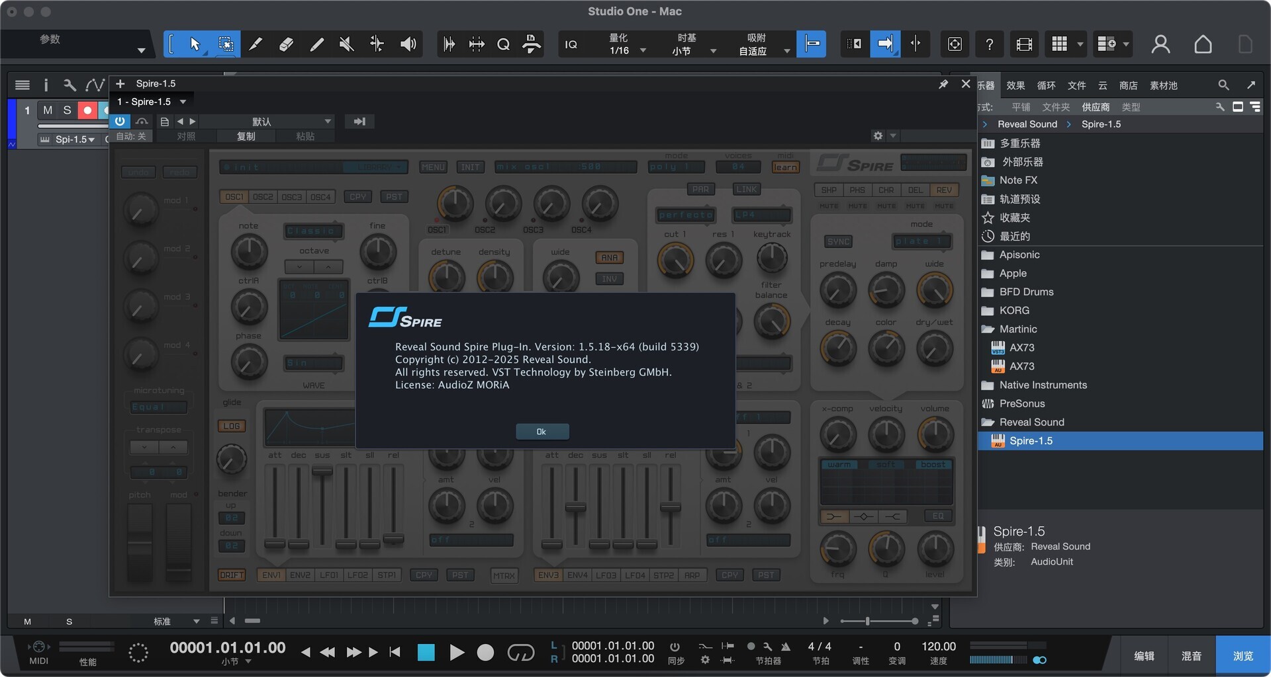Click the 对照 compare button
1271x677 pixels.
[x=186, y=136]
